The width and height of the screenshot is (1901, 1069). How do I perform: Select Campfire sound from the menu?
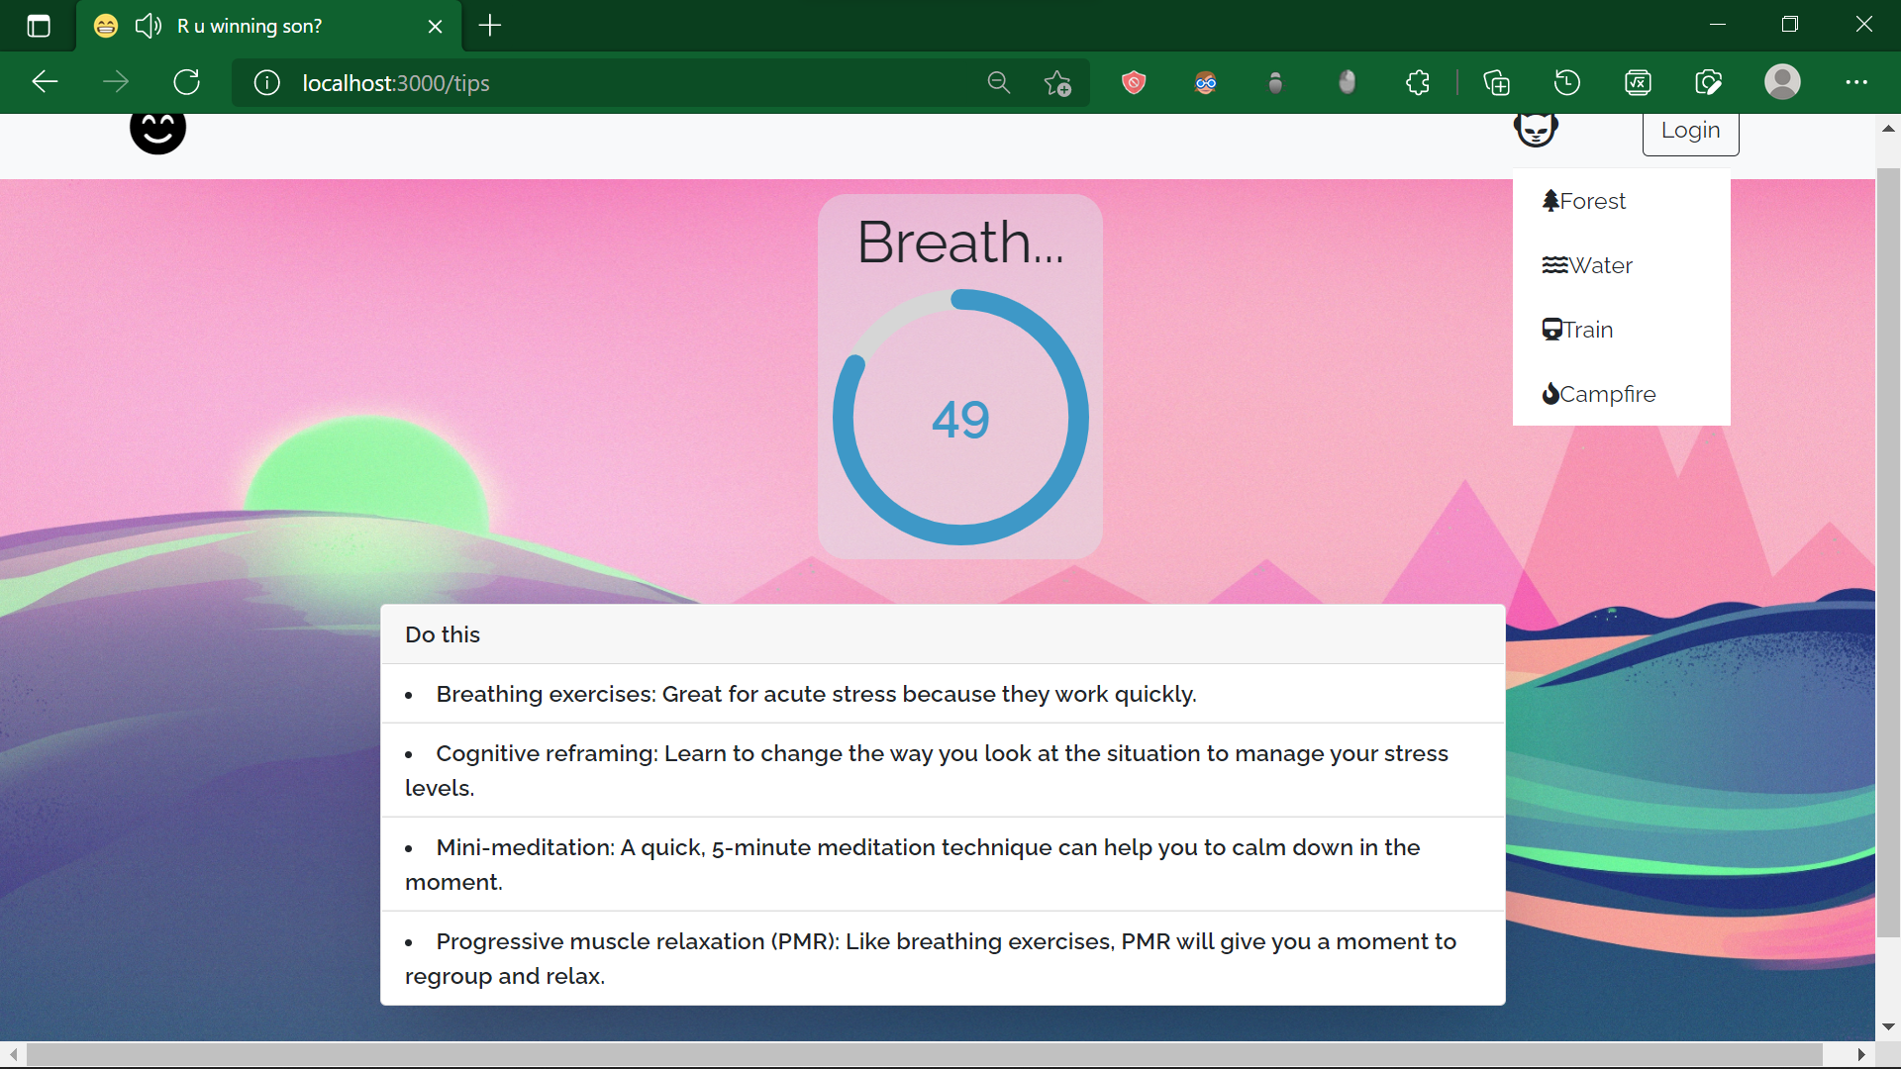tap(1599, 394)
